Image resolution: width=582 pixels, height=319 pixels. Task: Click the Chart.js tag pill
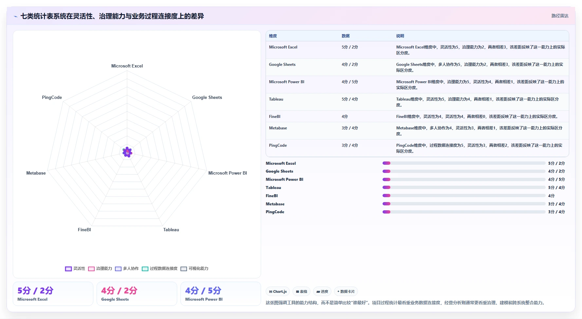pos(278,291)
